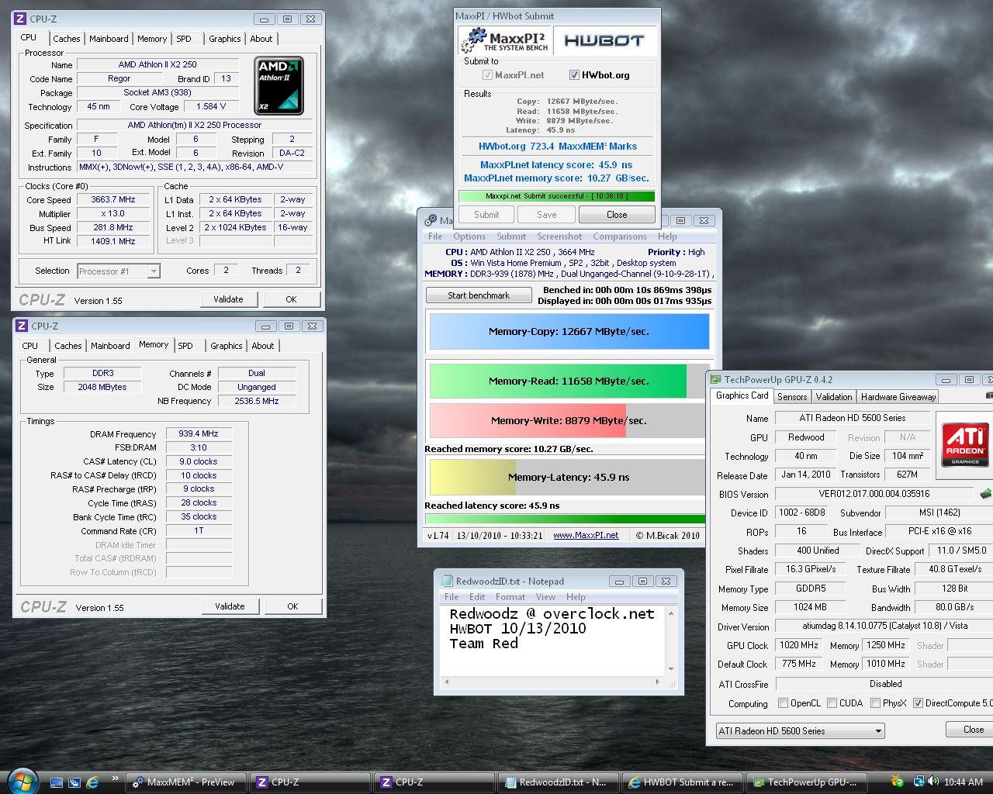Click the ATI Radeon logo in GPU-Z

[964, 444]
